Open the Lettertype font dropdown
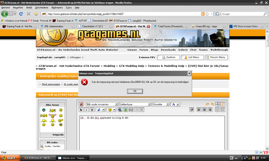The height and width of the screenshot is (161, 269). click(x=135, y=104)
